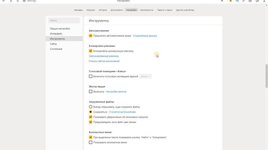Click the Блокировка рекламы section title
The width and height of the screenshot is (268, 150).
point(102,46)
